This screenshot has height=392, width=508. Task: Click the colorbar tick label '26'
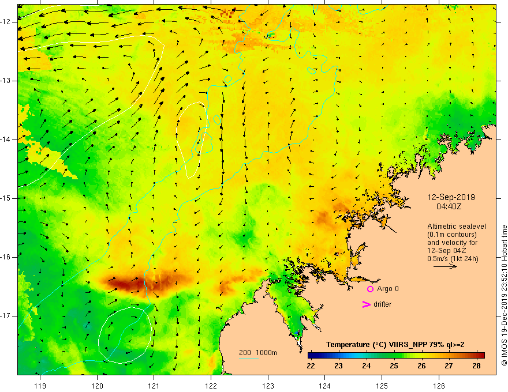point(421,366)
